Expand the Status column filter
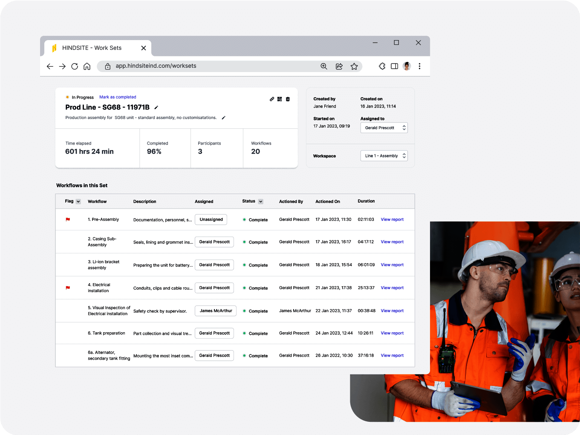 (261, 201)
